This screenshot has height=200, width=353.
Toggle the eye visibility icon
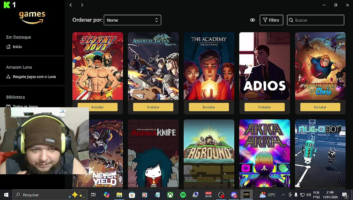click(253, 20)
